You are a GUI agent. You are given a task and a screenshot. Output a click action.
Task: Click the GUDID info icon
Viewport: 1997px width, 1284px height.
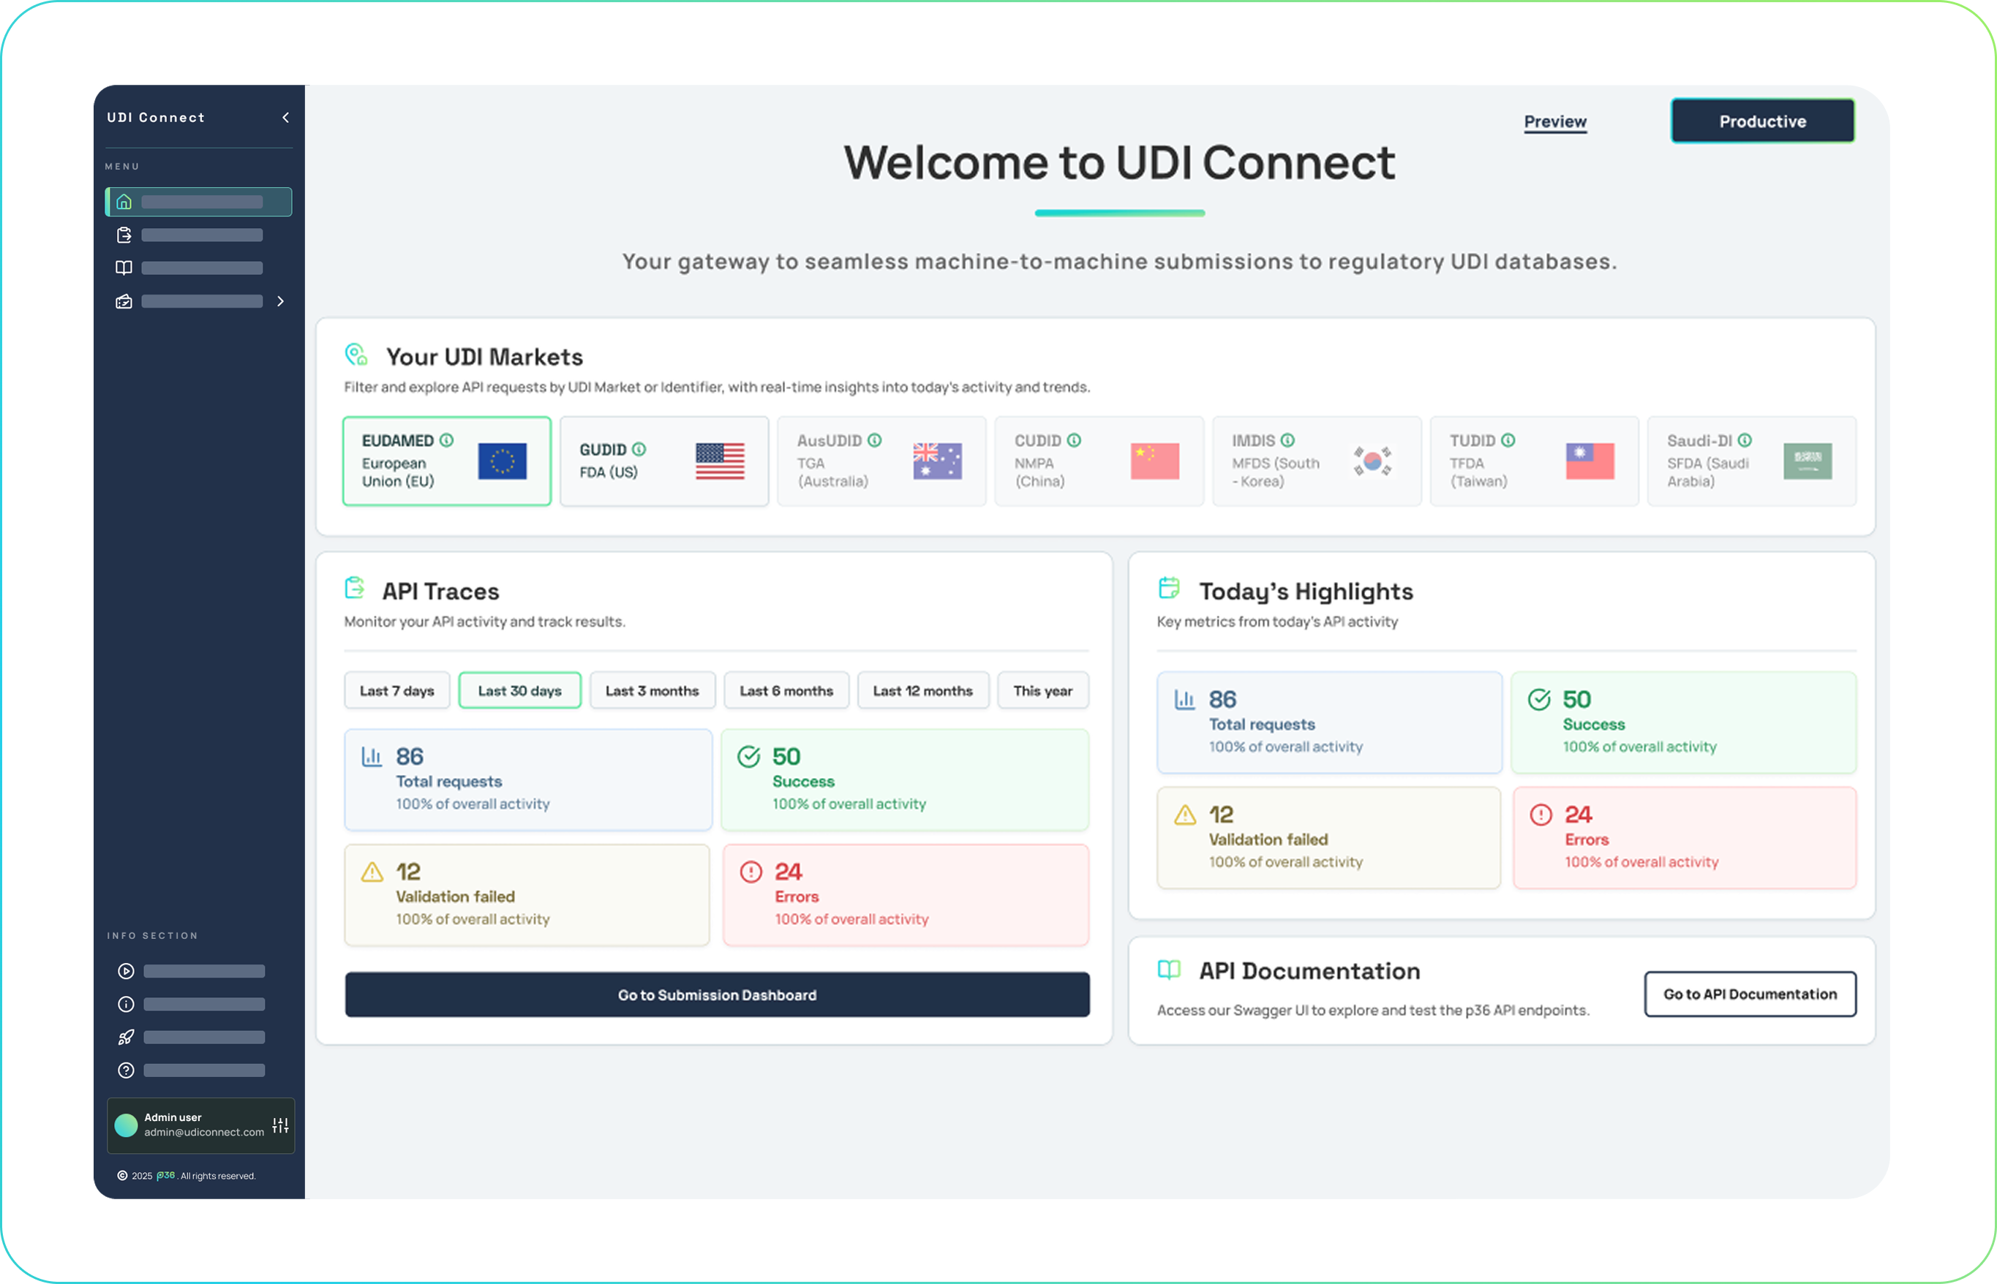639,450
